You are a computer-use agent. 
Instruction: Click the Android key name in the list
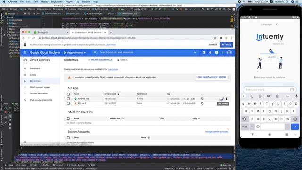[x=84, y=99]
